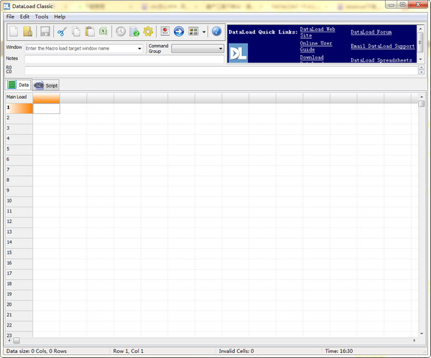
Task: Click the blue arrow start load icon
Action: [179, 32]
